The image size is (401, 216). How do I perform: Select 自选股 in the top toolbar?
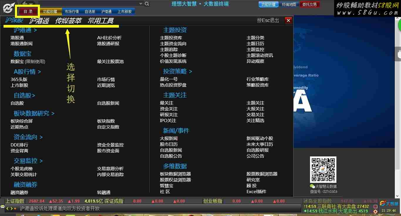pos(90,11)
